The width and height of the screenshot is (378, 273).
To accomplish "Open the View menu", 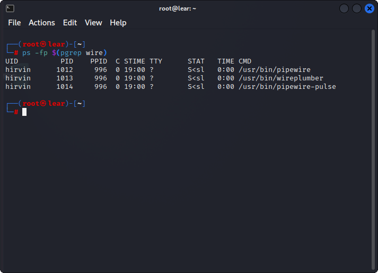I will tap(93, 23).
